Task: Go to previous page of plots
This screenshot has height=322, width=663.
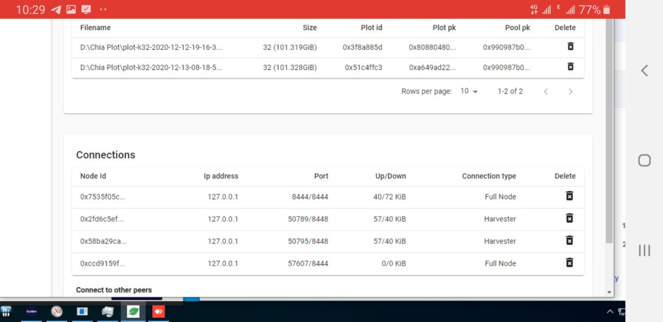Action: [x=545, y=91]
